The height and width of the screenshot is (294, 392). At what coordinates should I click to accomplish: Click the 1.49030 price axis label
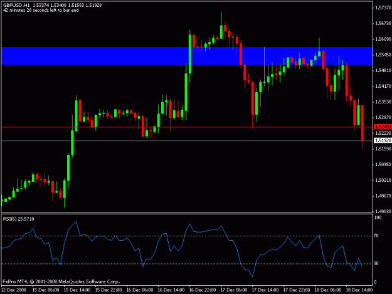(x=383, y=212)
